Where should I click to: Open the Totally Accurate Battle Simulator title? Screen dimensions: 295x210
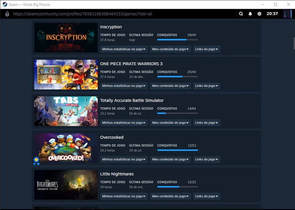132,100
